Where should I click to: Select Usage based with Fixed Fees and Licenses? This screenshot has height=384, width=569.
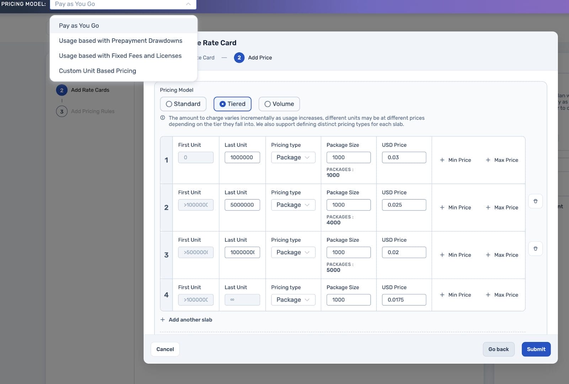(x=120, y=56)
